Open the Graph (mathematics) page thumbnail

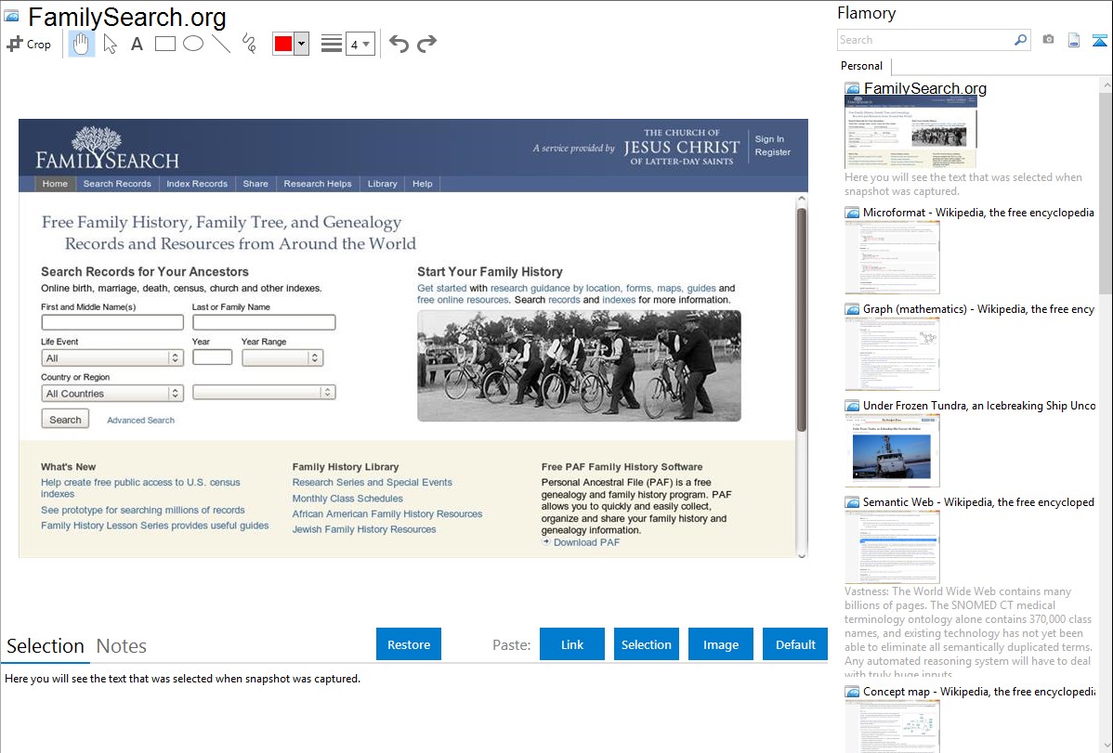pyautogui.click(x=892, y=354)
